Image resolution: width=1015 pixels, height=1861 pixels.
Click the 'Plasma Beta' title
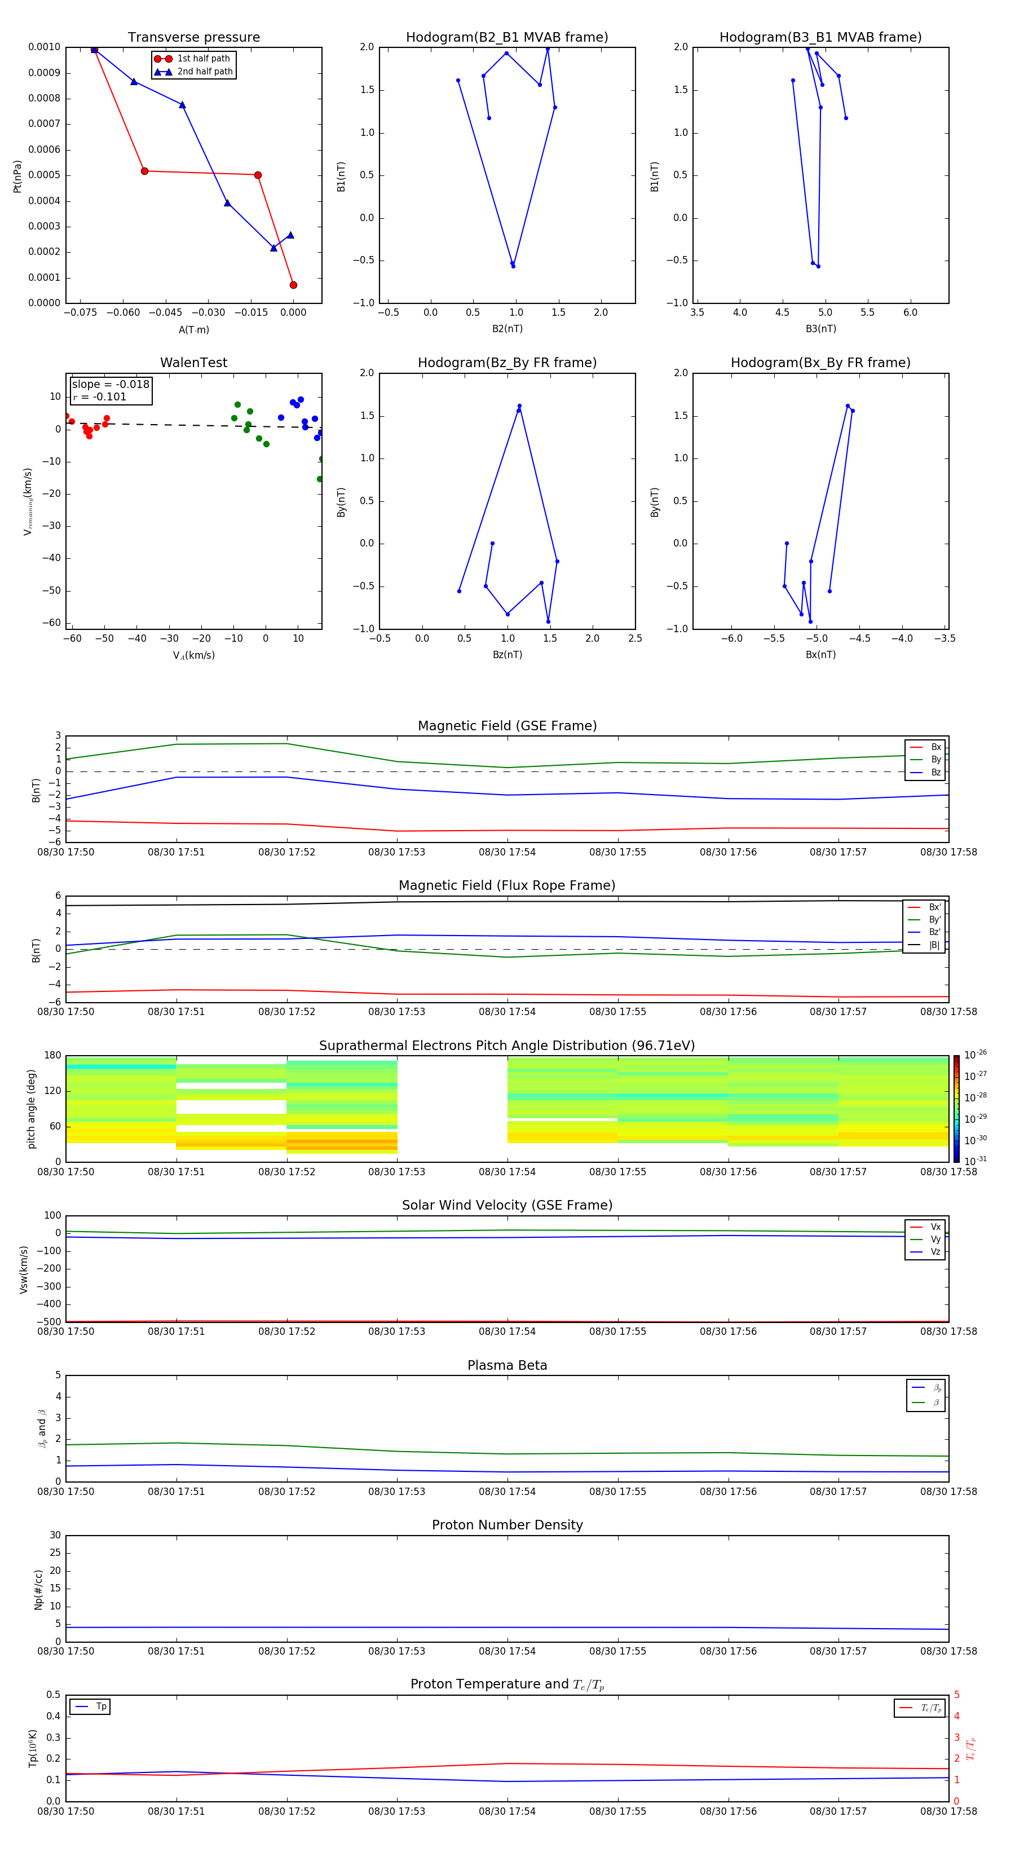[x=507, y=1366]
